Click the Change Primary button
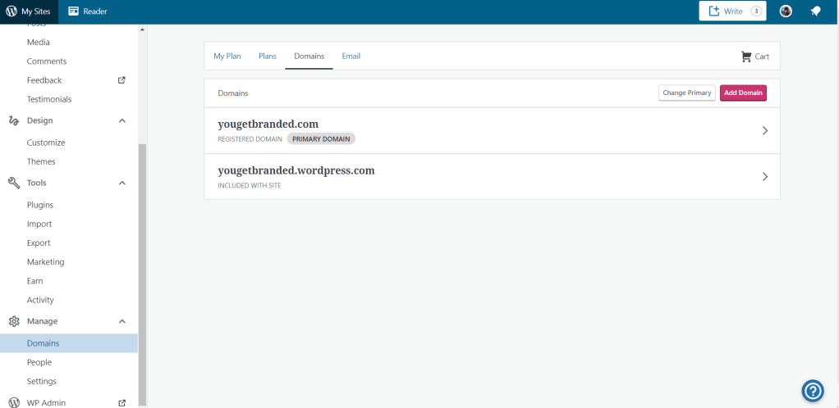This screenshot has width=839, height=408. click(687, 93)
